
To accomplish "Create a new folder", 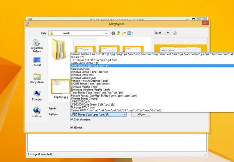I will coord(124,33).
